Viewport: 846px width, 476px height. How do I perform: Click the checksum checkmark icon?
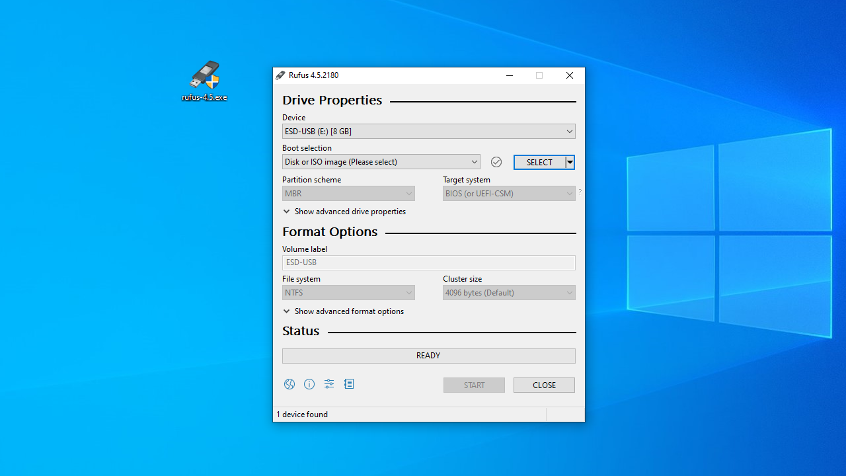(x=496, y=162)
